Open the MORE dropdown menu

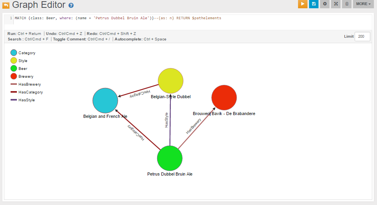pos(363,4)
